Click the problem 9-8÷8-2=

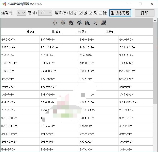[x=87, y=47]
